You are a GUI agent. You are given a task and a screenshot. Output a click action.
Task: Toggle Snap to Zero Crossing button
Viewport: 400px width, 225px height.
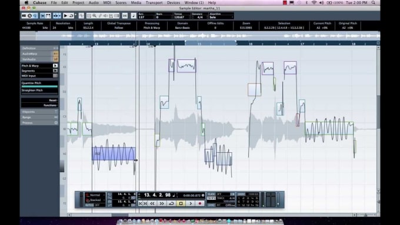tap(125, 16)
